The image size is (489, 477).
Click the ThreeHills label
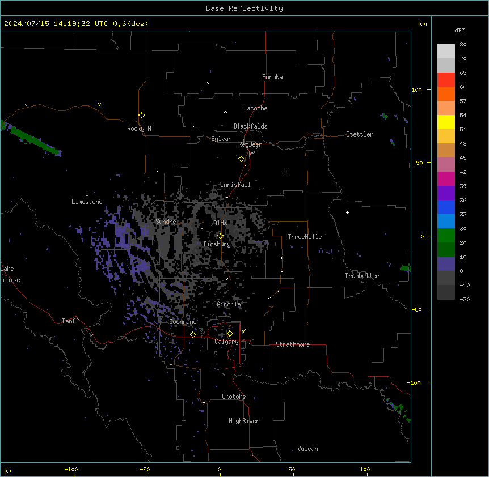(305, 237)
